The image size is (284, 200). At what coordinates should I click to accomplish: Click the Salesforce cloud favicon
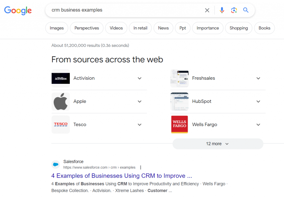tap(56, 164)
